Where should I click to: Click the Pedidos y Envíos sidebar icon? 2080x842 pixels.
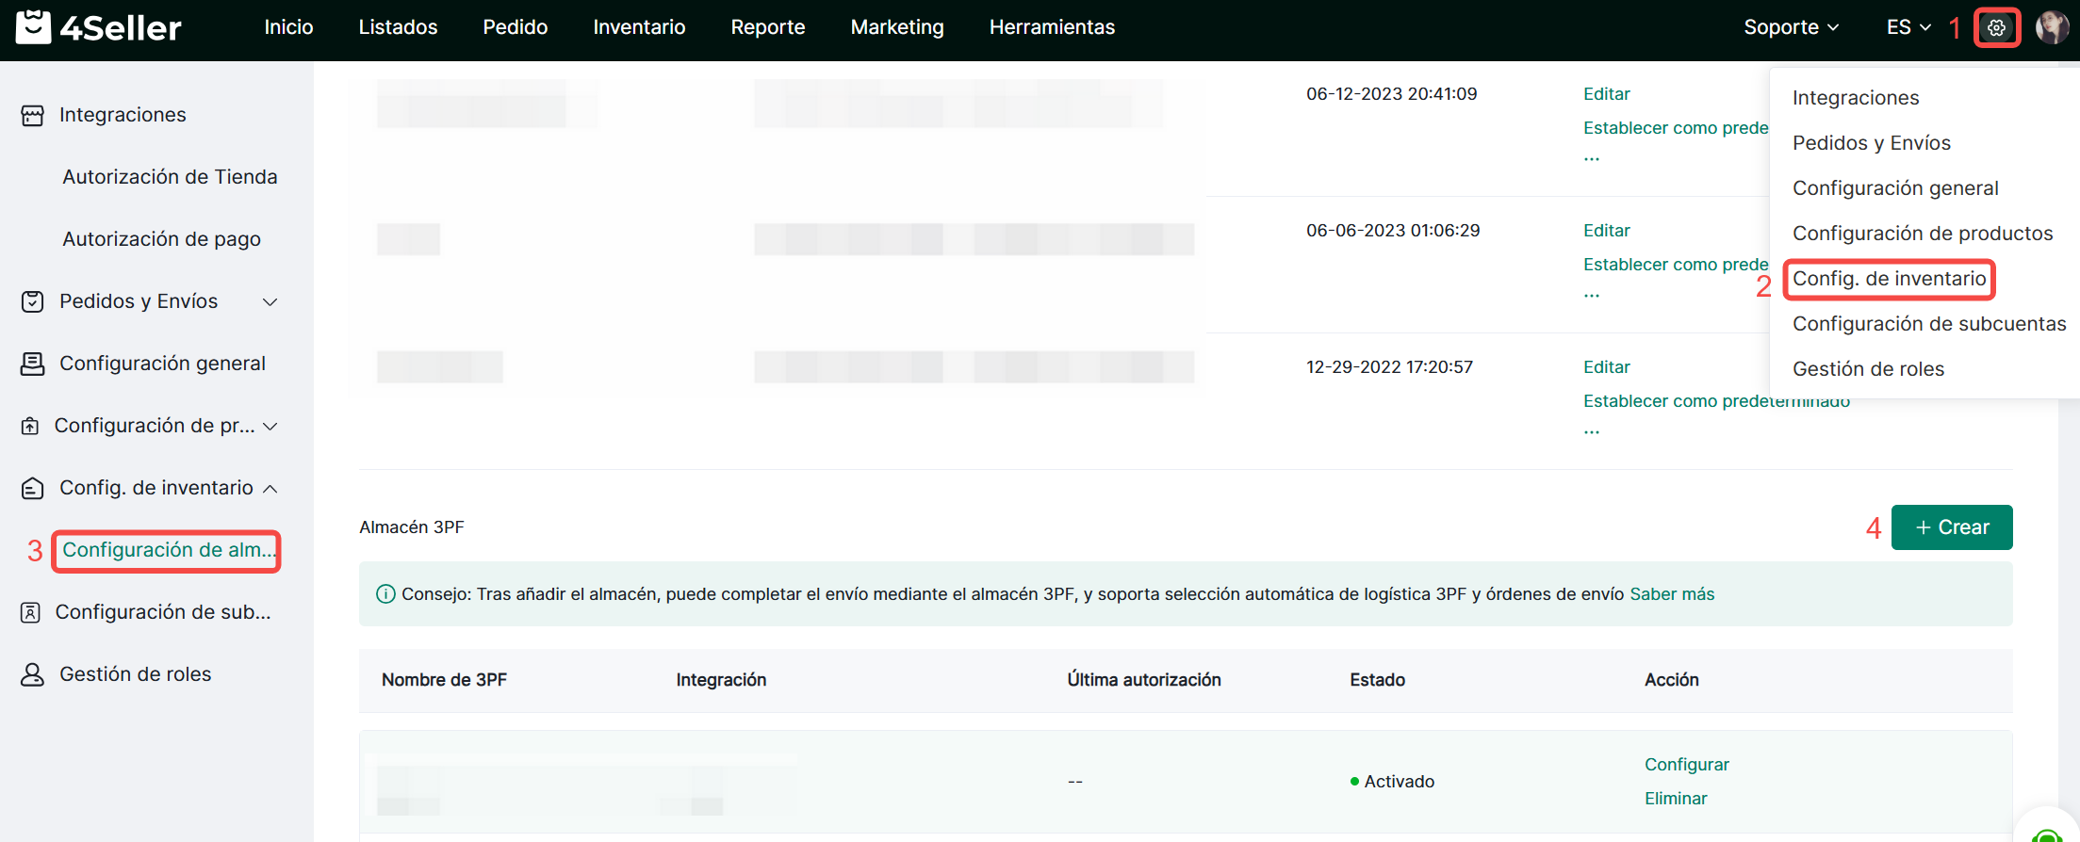33,301
